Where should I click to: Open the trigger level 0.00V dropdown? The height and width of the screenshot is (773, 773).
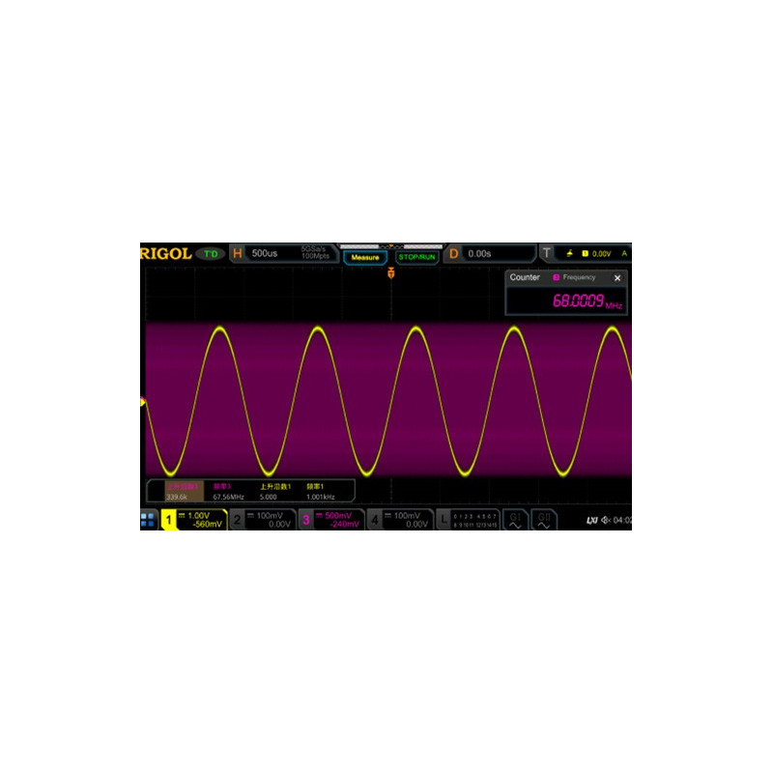pos(604,252)
